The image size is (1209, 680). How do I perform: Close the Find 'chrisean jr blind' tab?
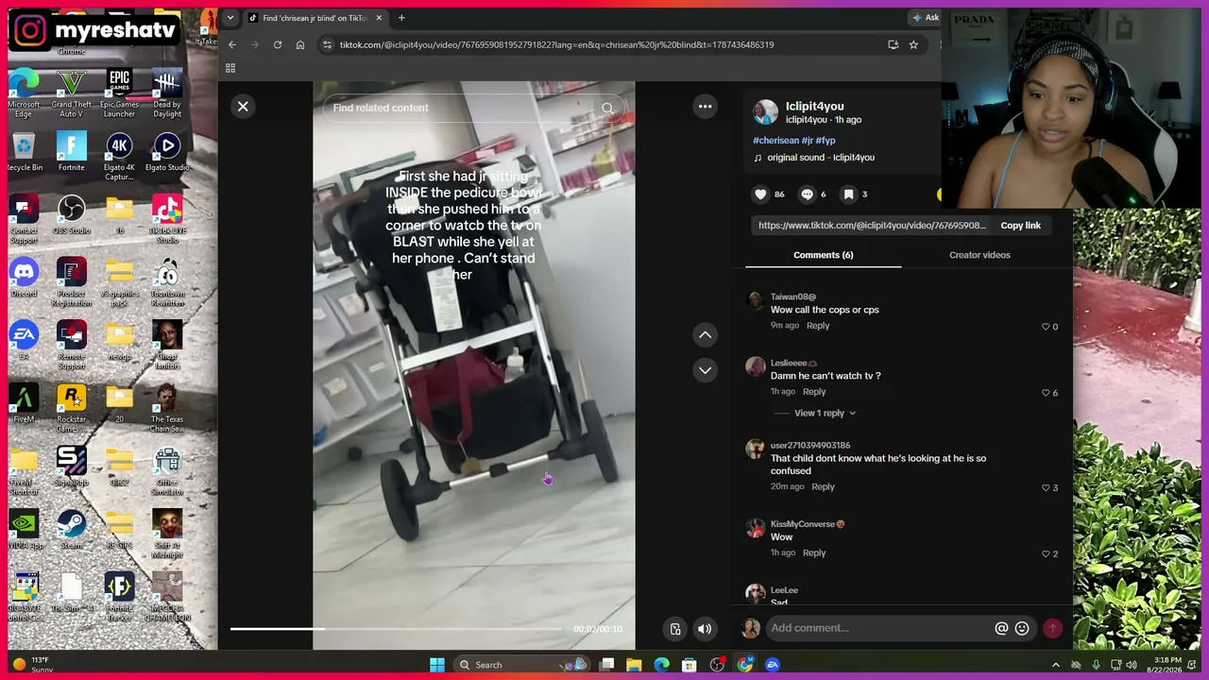click(x=379, y=18)
